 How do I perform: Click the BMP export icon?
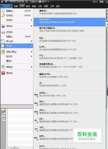pyautogui.click(x=36, y=138)
